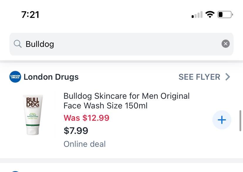This screenshot has height=172, width=243.
Task: Tap the magnifying glass search icon
Action: click(18, 44)
